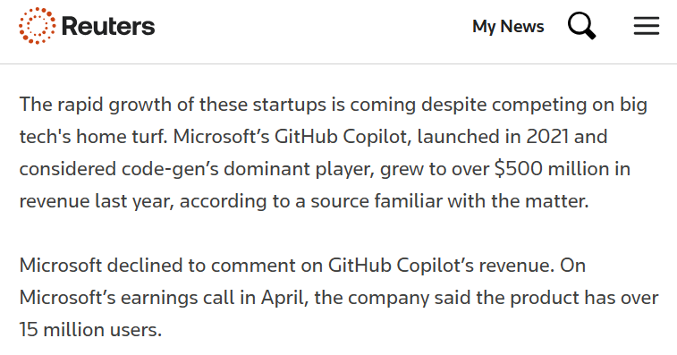This screenshot has height=355, width=677.
Task: Click the word 'startups' in first line
Action: (289, 105)
